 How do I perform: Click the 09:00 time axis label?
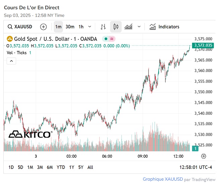(x=143, y=156)
